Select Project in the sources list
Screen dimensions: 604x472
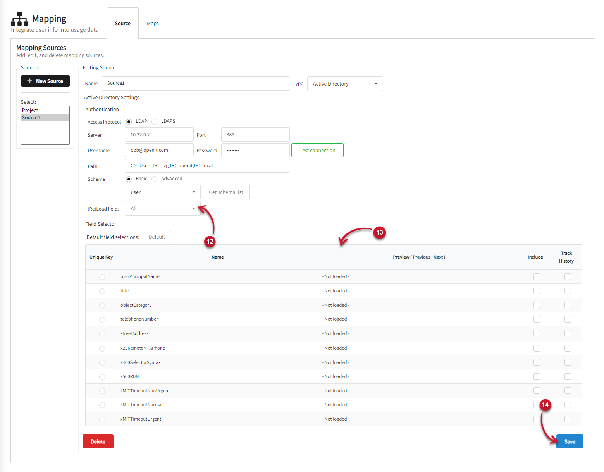30,110
